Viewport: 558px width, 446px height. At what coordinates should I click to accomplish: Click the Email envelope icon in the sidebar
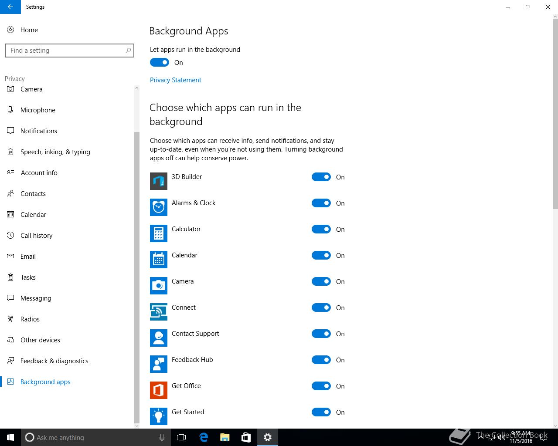pos(10,257)
